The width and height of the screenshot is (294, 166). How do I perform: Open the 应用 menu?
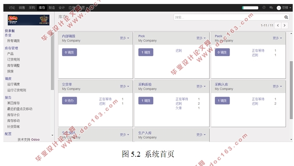pyautogui.click(x=72, y=8)
